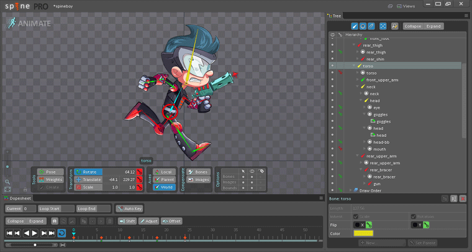Image resolution: width=472 pixels, height=252 pixels.
Task: Play the animation backward
Action: click(27, 233)
